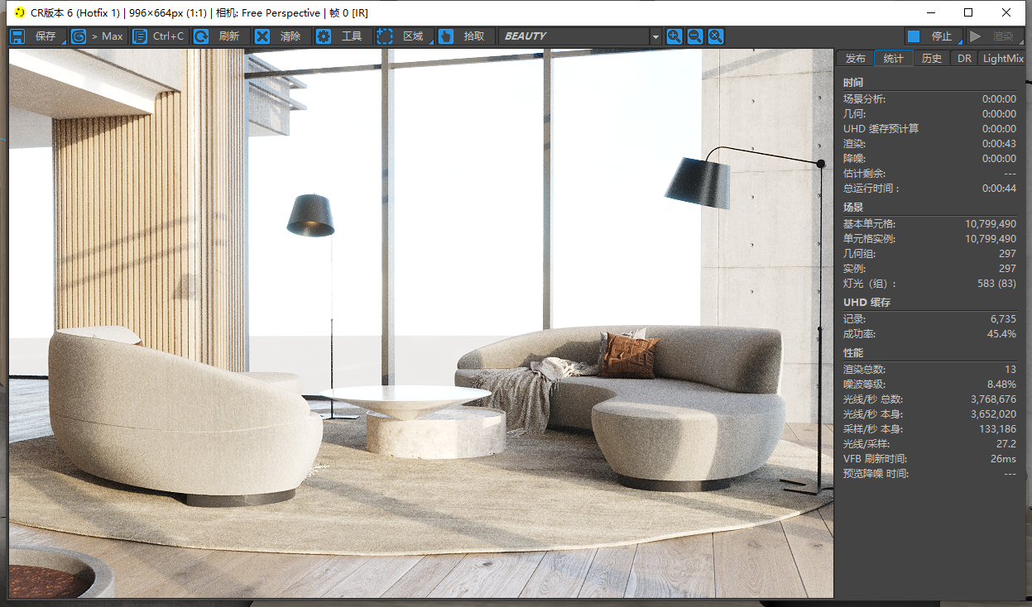Activate the 区域 (Region) render selection tool
Viewport: 1032px width, 607px height.
coord(403,36)
